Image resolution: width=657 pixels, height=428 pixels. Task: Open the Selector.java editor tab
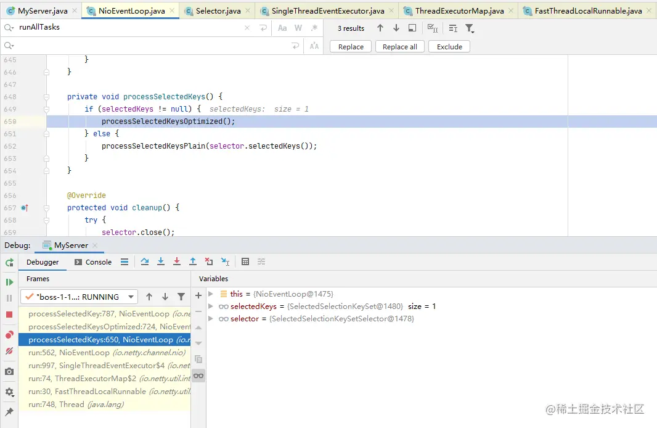(x=218, y=11)
